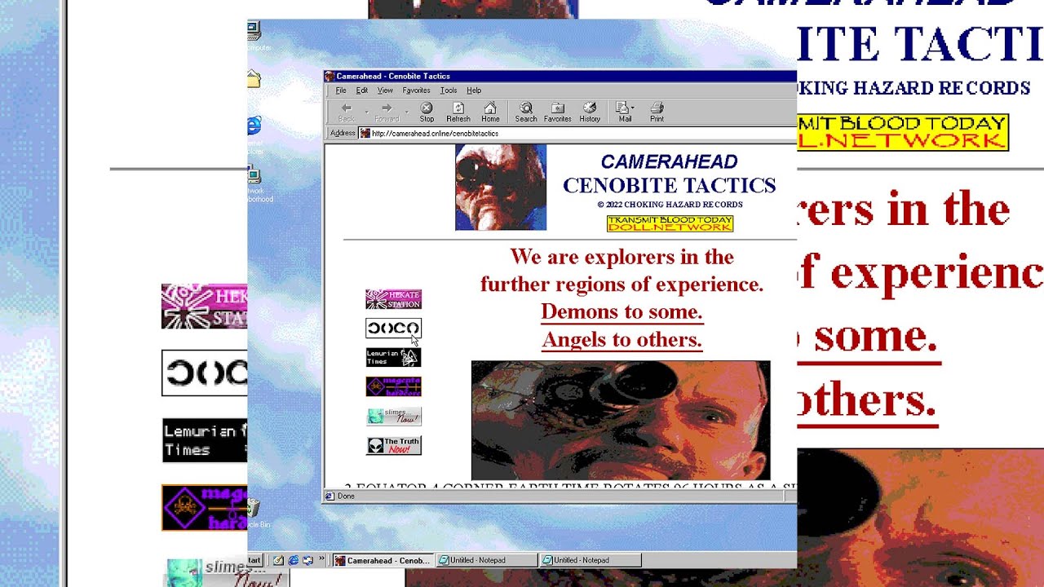Click the small Magenta Hardcore banner
1044x587 pixels.
pyautogui.click(x=393, y=386)
